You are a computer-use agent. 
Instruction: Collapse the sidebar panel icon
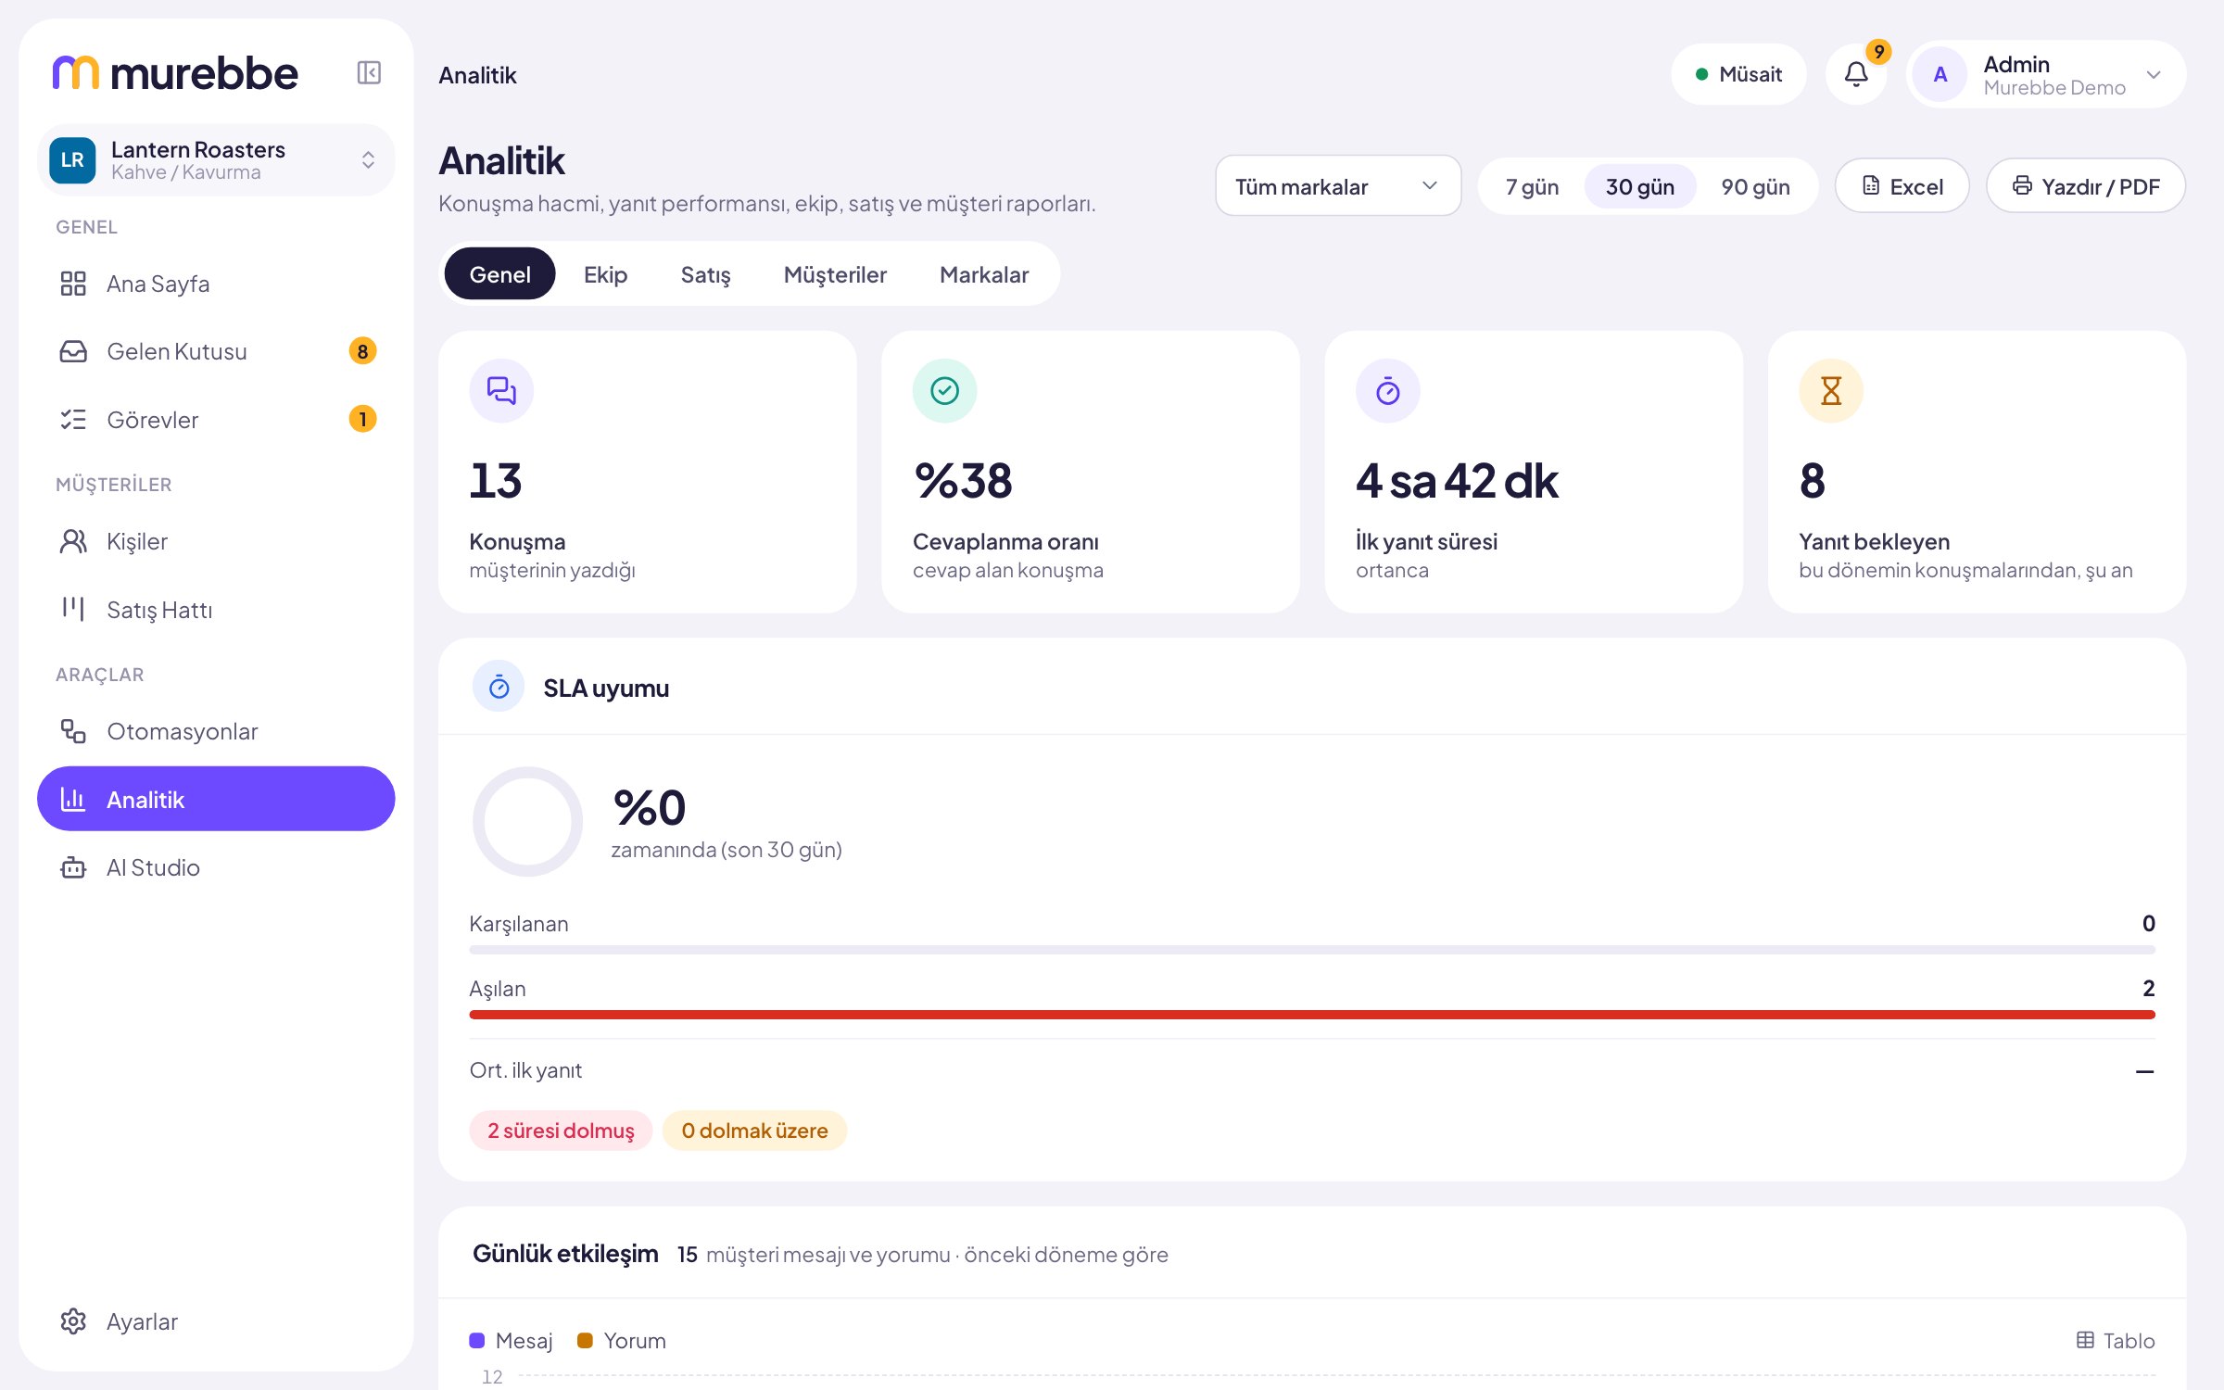click(369, 72)
